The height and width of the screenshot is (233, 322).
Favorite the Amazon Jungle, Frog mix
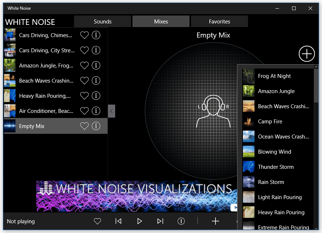pos(84,65)
